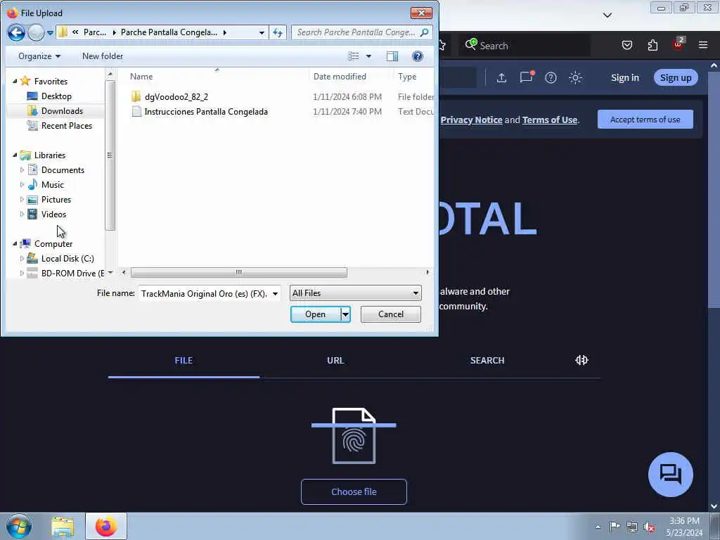
Task: Click the change view icon
Action: pyautogui.click(x=354, y=56)
